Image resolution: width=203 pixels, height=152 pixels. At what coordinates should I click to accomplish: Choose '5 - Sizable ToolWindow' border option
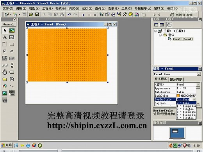click(x=186, y=118)
